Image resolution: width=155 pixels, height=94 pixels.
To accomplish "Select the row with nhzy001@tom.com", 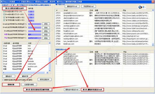I will (103, 33).
